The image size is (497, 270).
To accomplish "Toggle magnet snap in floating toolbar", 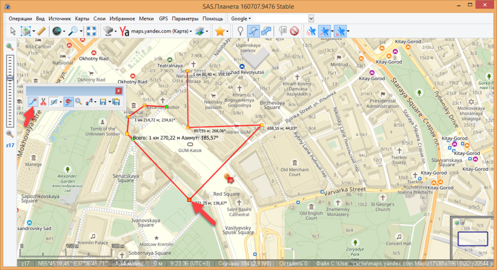I will pos(67,102).
